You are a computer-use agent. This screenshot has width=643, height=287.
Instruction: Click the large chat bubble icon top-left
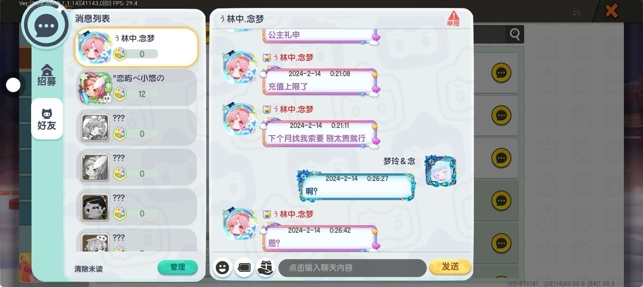pos(46,26)
